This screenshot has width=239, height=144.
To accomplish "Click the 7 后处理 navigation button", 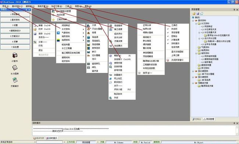I will pos(15,47).
